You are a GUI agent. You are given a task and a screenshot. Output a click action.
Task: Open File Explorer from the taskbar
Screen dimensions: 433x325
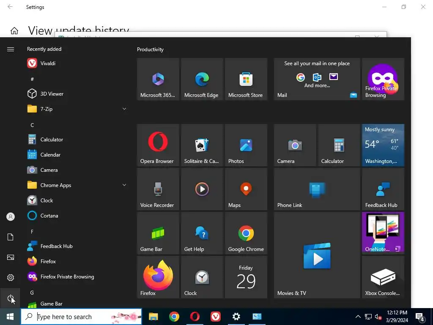[x=153, y=317]
